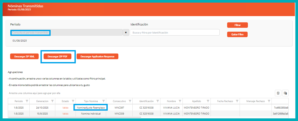Download the ZIP XML file

click(x=24, y=56)
